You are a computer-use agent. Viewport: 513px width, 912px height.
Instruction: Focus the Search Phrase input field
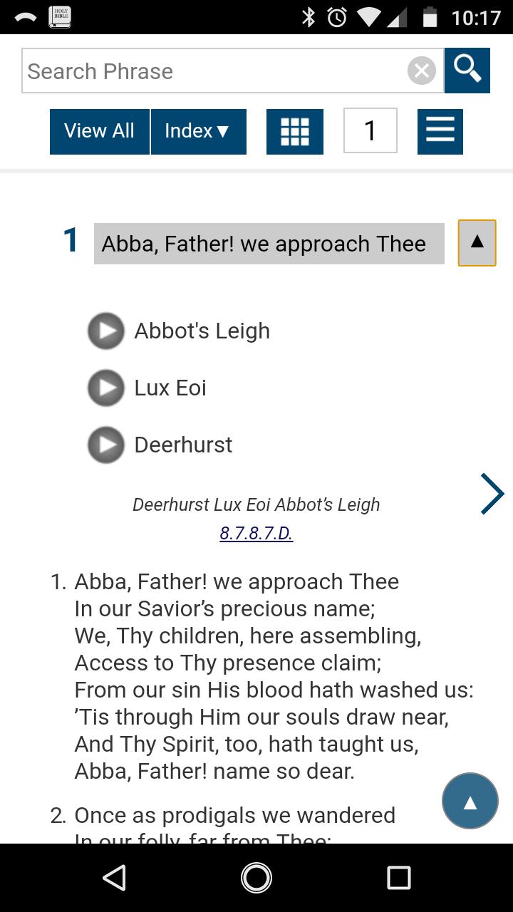click(214, 71)
